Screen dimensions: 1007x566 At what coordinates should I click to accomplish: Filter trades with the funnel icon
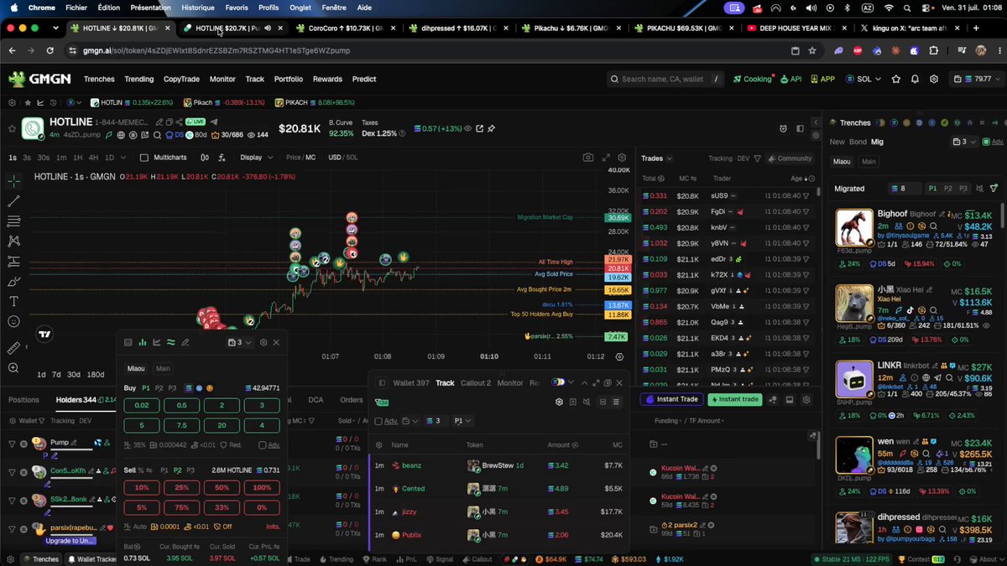tap(757, 158)
